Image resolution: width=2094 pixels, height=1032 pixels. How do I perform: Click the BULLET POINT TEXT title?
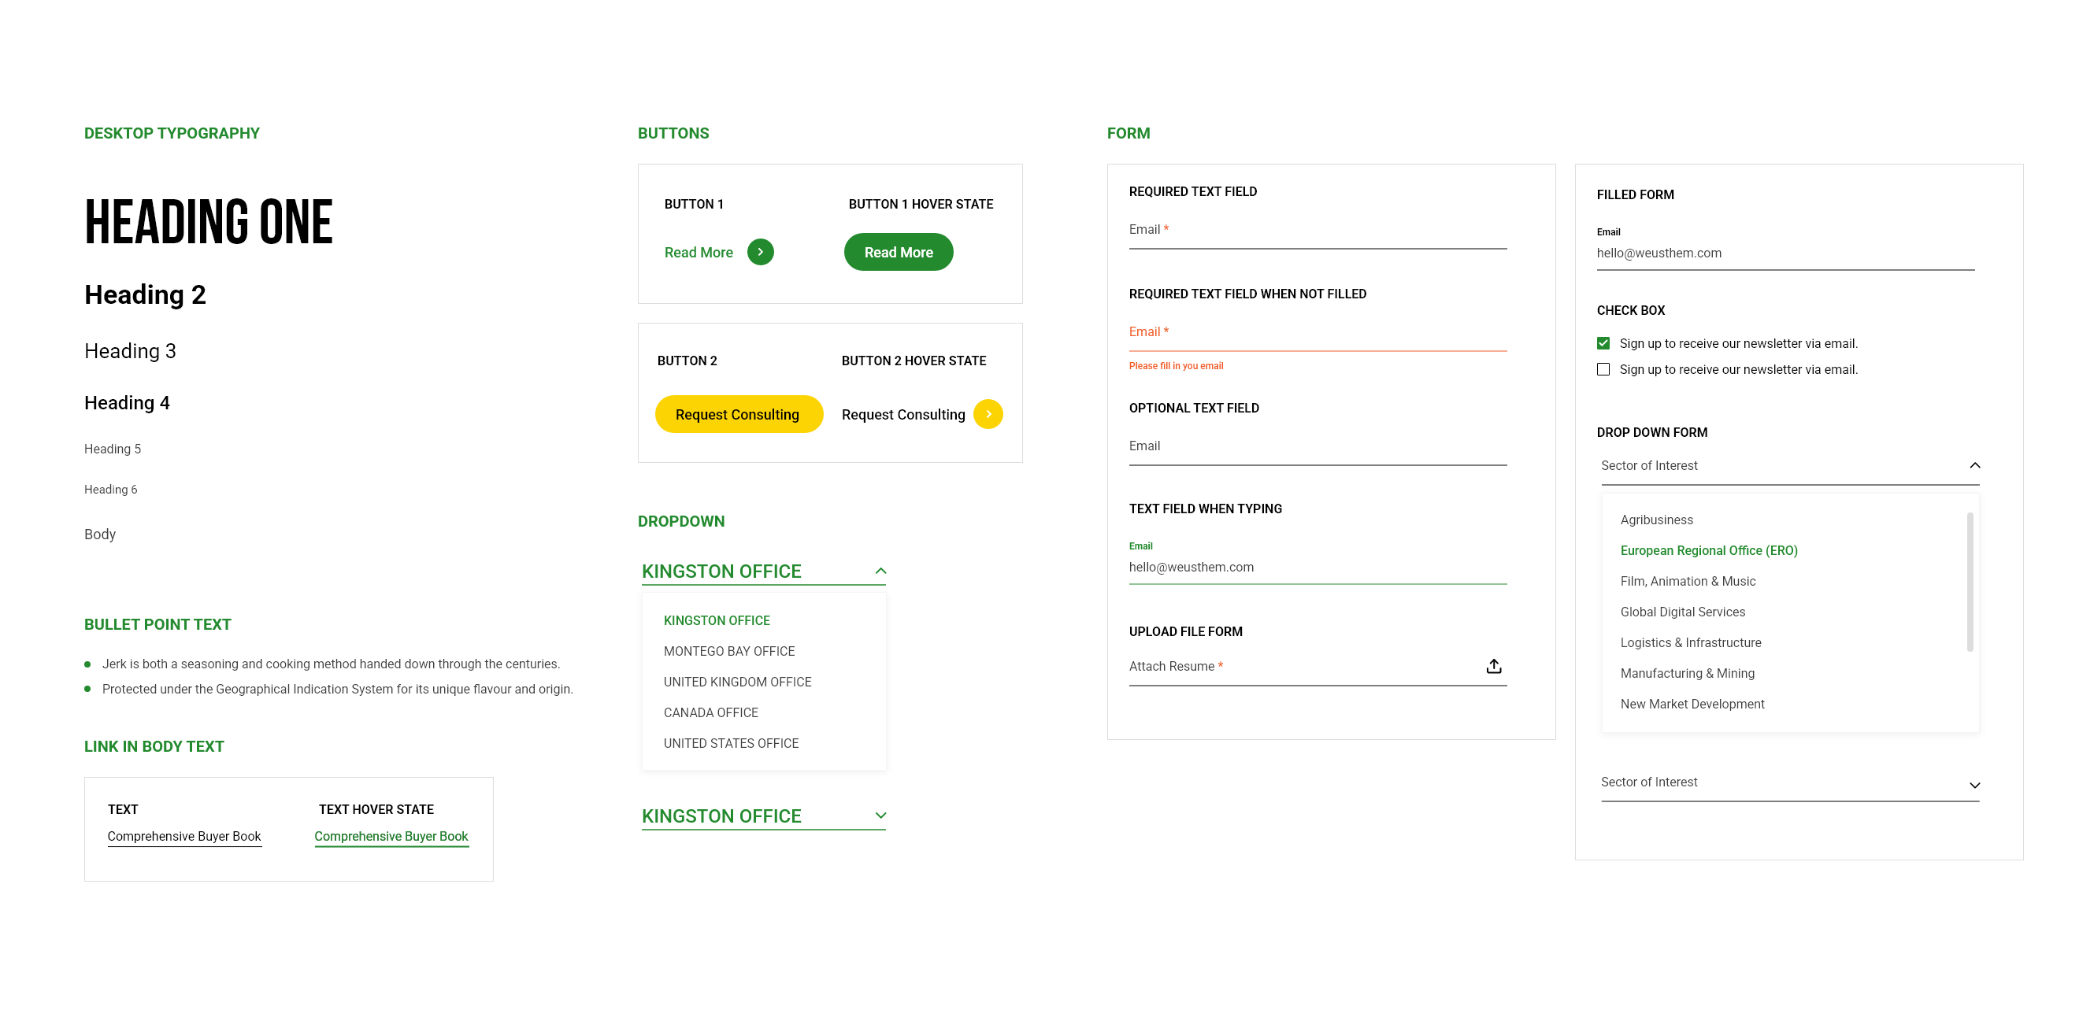(158, 625)
